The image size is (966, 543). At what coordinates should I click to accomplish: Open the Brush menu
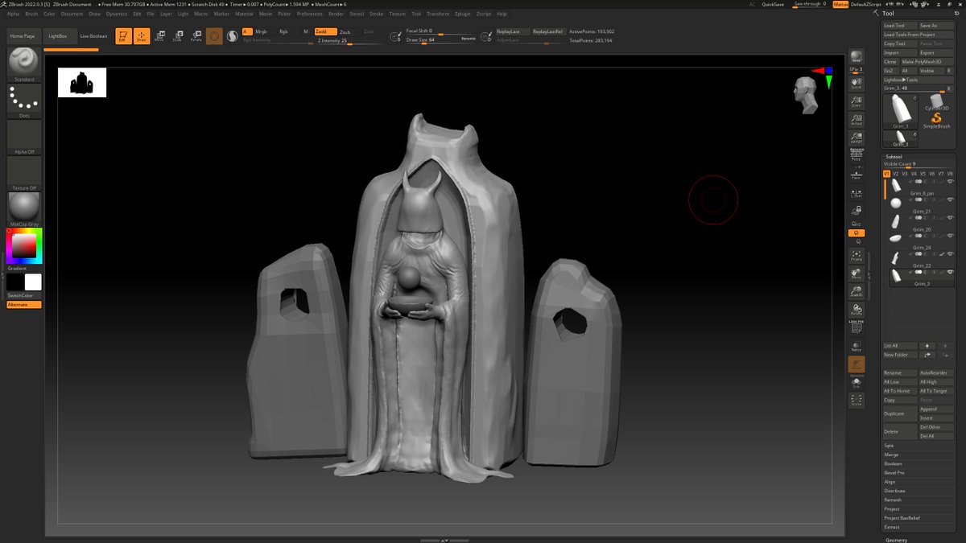(31, 14)
